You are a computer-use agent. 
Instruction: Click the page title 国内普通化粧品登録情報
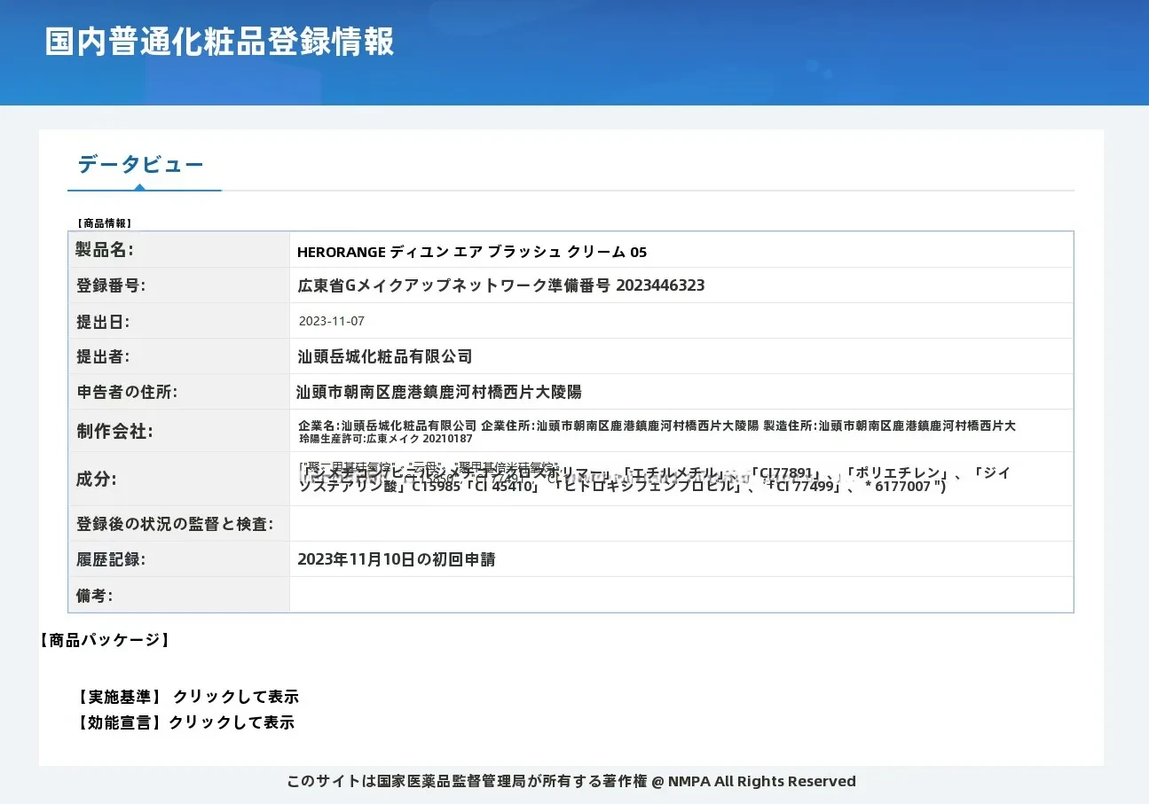coord(220,42)
